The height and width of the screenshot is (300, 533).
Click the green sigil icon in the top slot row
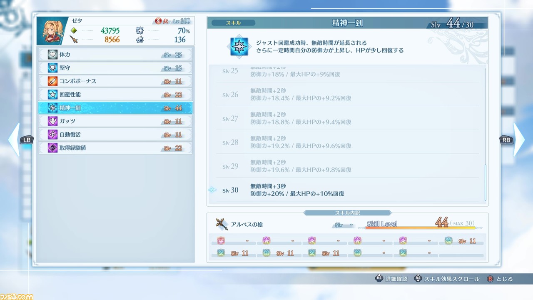pyautogui.click(x=448, y=240)
